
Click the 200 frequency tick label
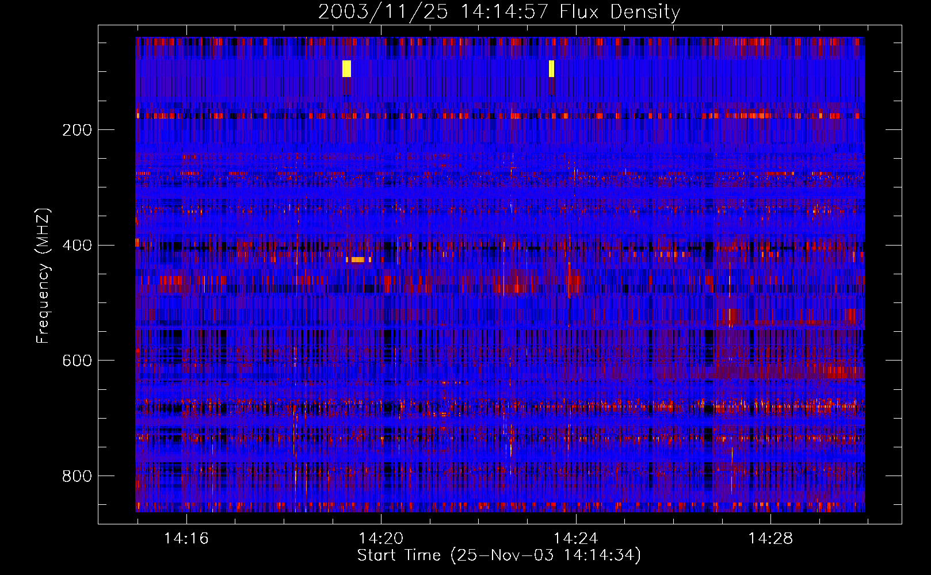tap(77, 130)
